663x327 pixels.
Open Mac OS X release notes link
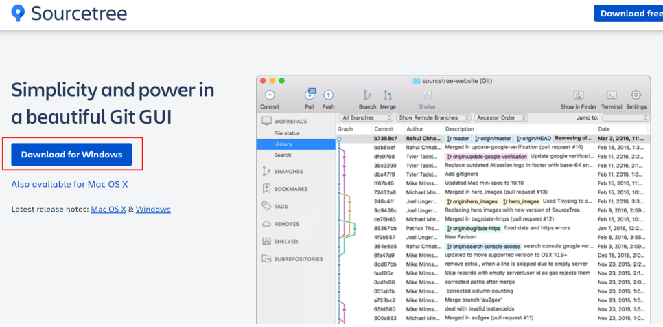click(x=108, y=209)
